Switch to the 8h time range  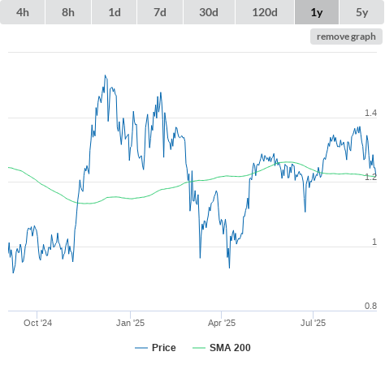[68, 12]
